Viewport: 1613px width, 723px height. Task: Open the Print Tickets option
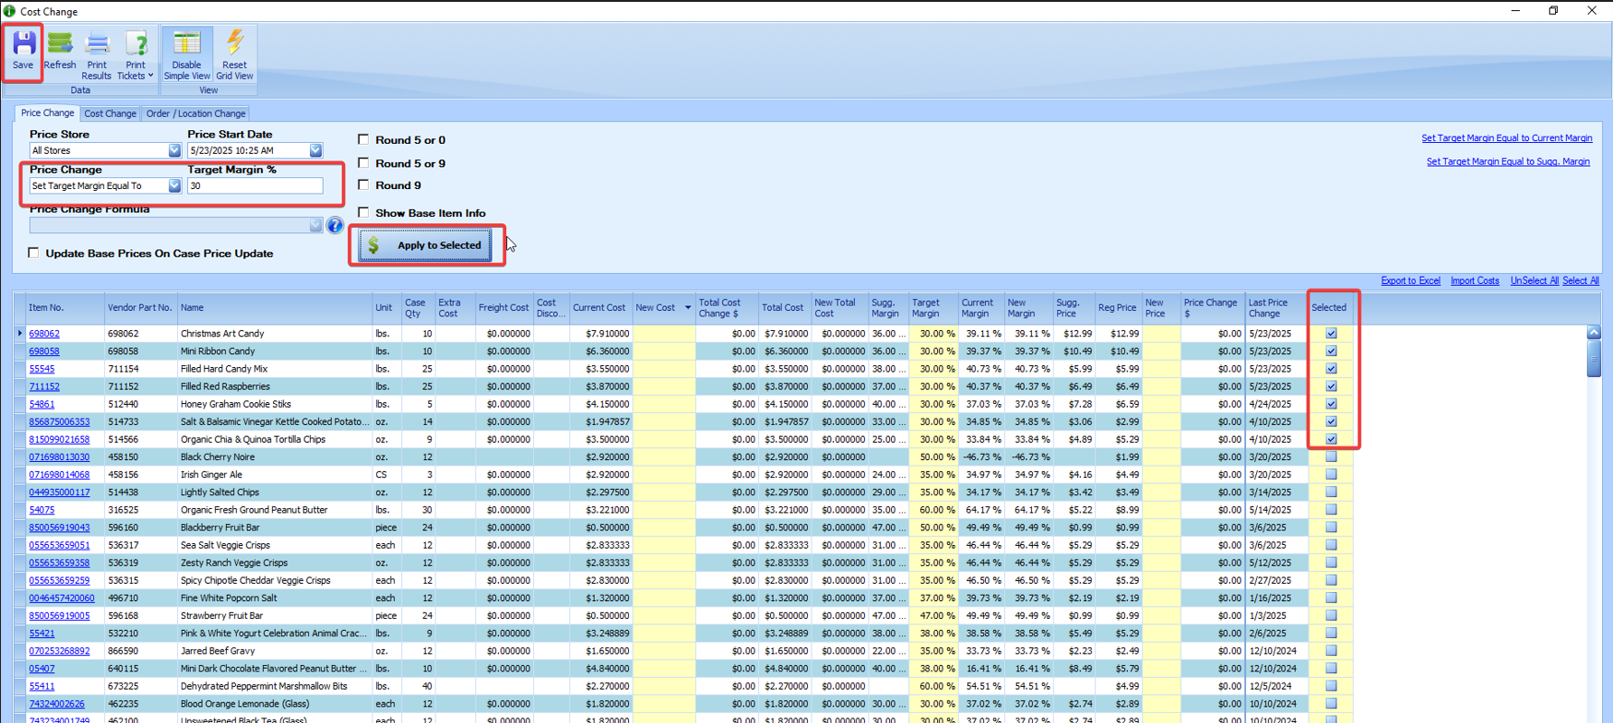tap(136, 53)
